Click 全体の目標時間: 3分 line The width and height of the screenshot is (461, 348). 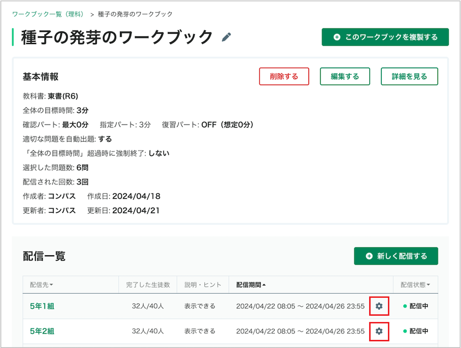pyautogui.click(x=55, y=111)
